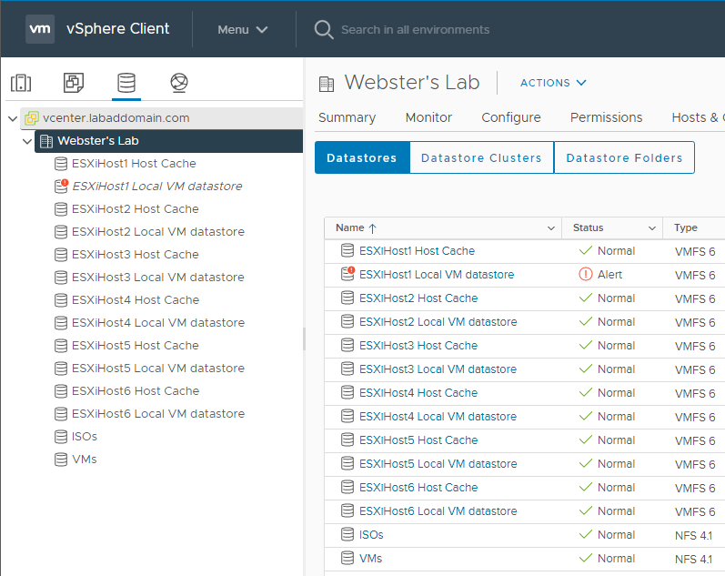This screenshot has height=576, width=725.
Task: Switch to the Configure tab
Action: 510,117
